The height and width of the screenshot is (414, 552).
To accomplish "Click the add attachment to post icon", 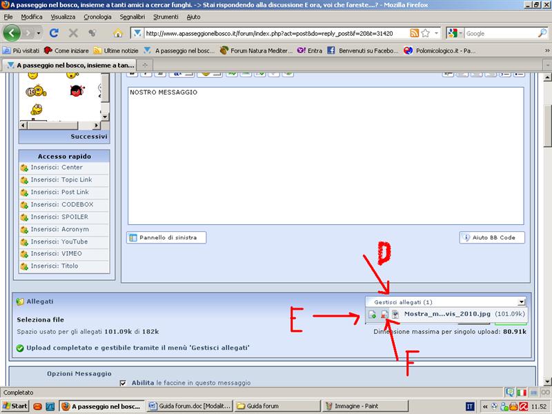I will (372, 315).
